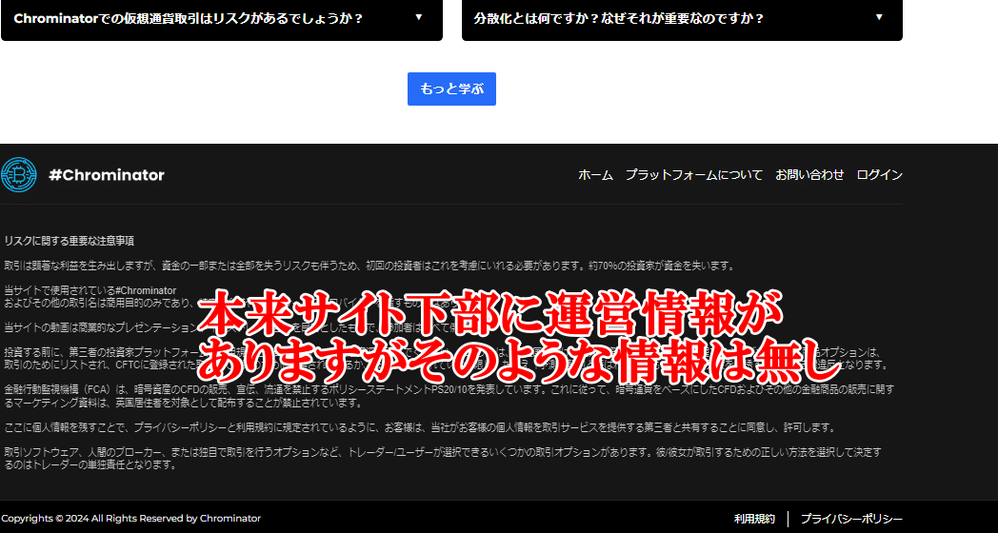Screen dimensions: 998x533
Task: Click the paragraph starting 金融行動監視機構（FCA）は
Action: (449, 396)
